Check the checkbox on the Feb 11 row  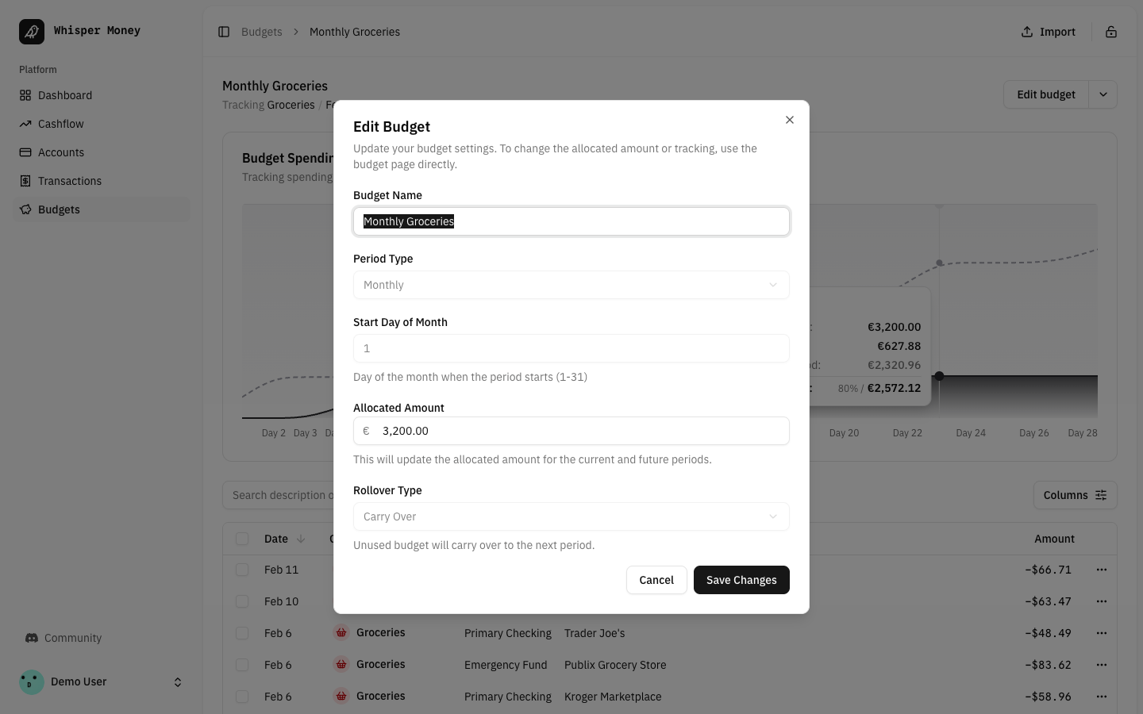(242, 570)
